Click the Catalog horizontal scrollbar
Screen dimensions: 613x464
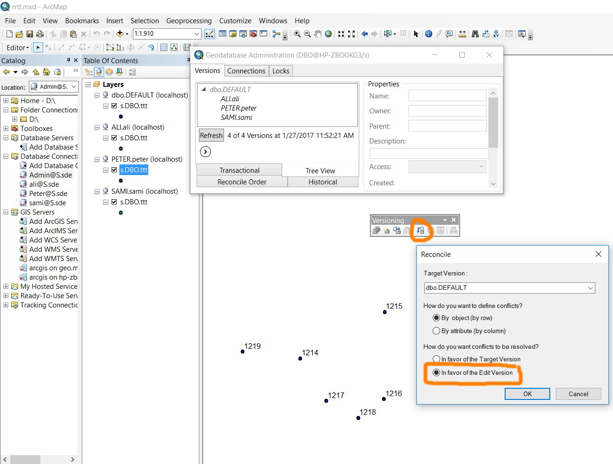[x=39, y=459]
